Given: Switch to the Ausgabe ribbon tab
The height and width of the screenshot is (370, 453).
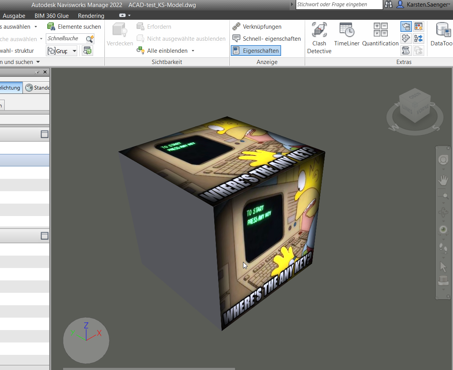Looking at the screenshot, I should [14, 16].
